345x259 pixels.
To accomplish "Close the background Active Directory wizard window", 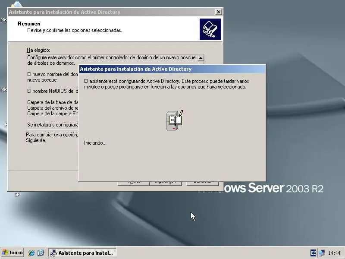I will (218, 12).
